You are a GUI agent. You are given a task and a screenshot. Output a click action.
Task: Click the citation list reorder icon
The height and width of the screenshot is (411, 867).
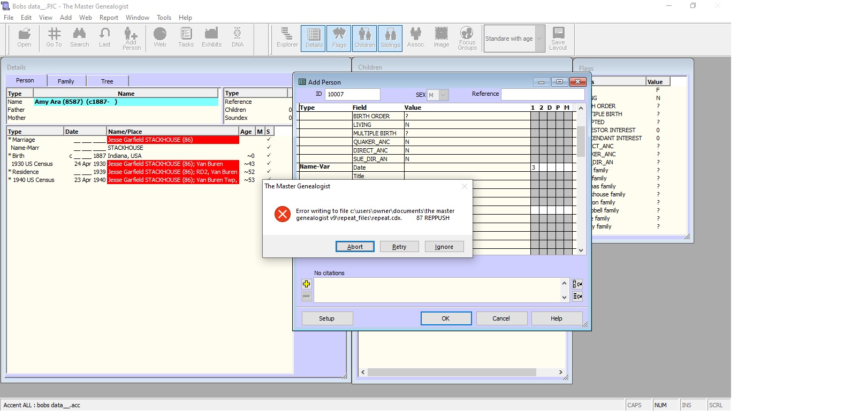(577, 296)
